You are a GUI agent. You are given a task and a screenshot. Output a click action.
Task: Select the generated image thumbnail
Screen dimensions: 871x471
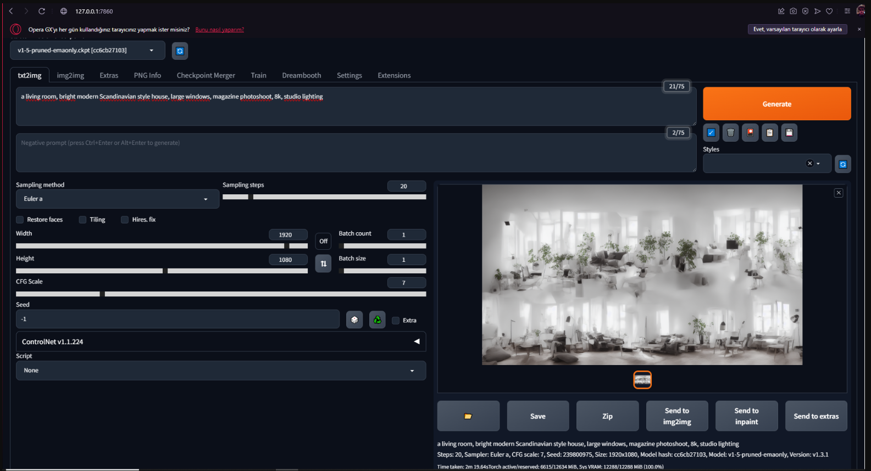point(642,380)
